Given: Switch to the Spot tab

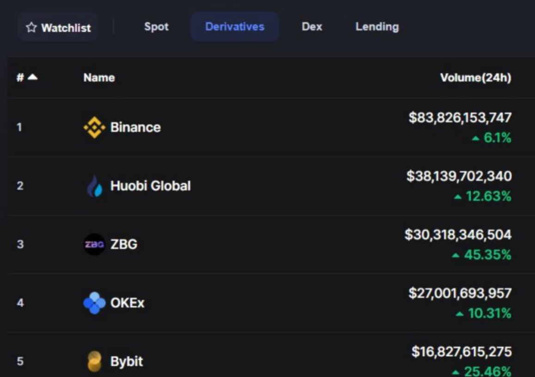Looking at the screenshot, I should (x=156, y=27).
